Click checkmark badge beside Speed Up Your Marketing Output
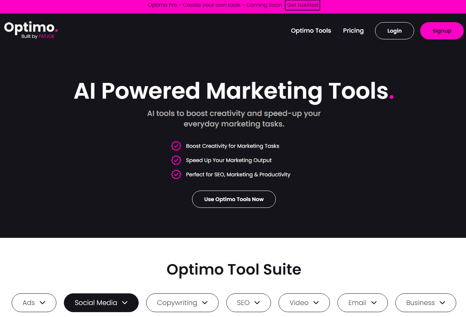Viewport: 466px width, 317px height. click(176, 160)
